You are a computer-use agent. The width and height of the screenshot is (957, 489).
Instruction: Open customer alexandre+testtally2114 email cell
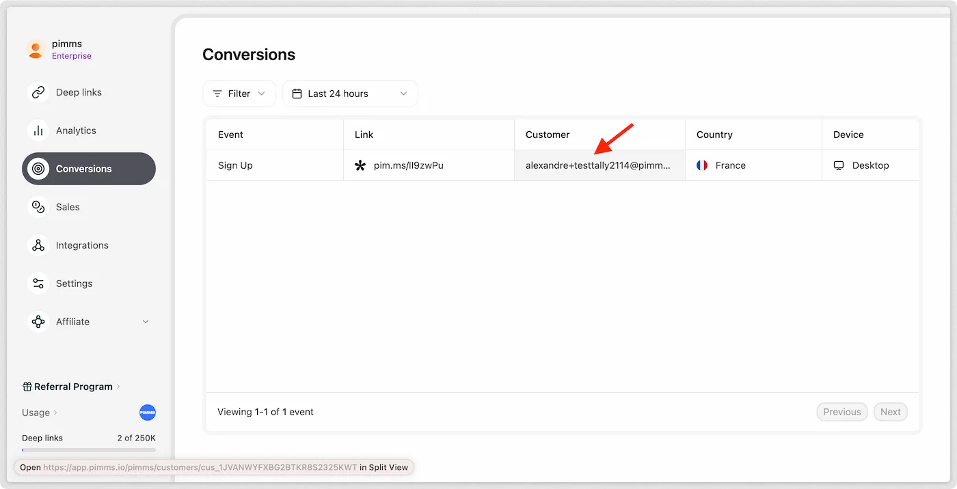[x=598, y=165]
